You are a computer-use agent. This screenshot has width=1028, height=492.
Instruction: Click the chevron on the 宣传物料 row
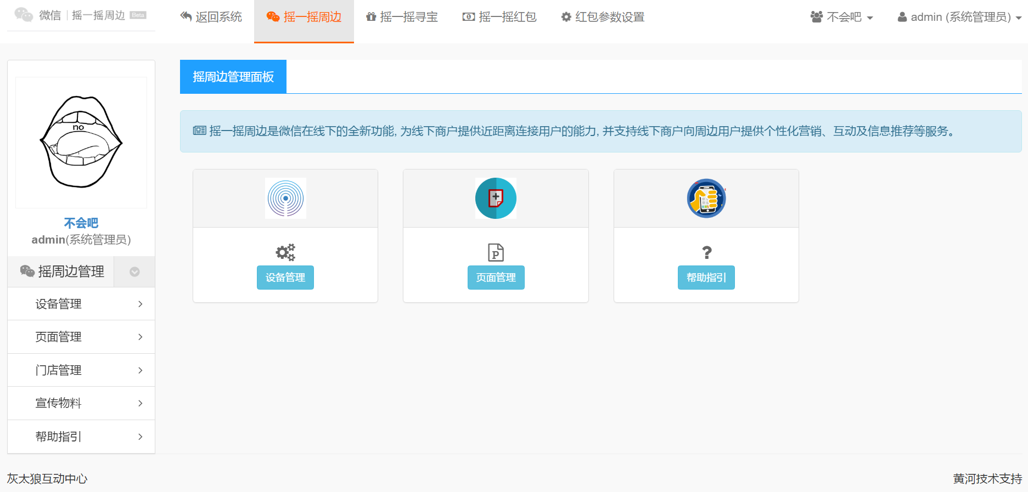pyautogui.click(x=141, y=403)
